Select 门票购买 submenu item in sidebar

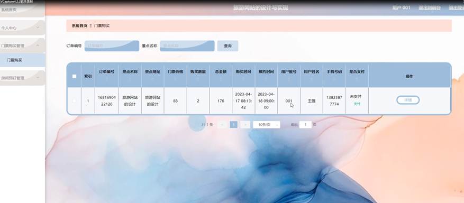click(x=22, y=60)
